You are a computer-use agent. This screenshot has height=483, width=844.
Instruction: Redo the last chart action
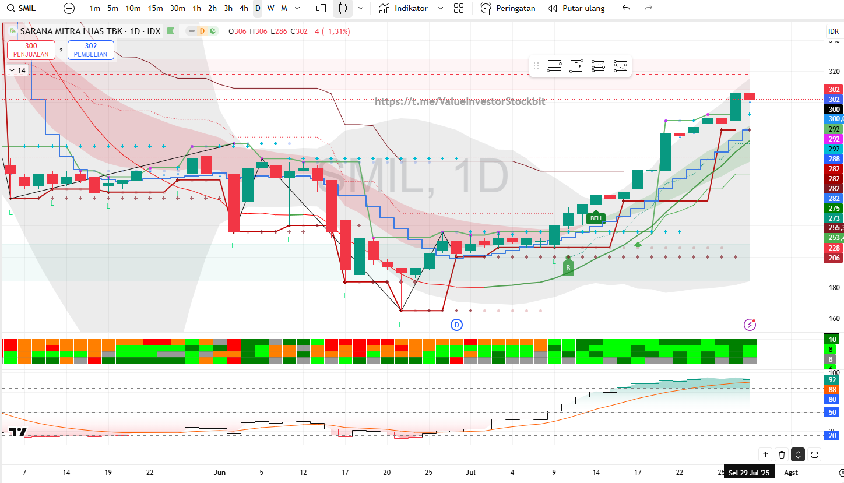tap(648, 8)
